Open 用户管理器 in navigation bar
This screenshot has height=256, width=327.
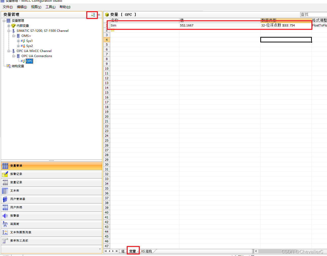tap(52, 199)
